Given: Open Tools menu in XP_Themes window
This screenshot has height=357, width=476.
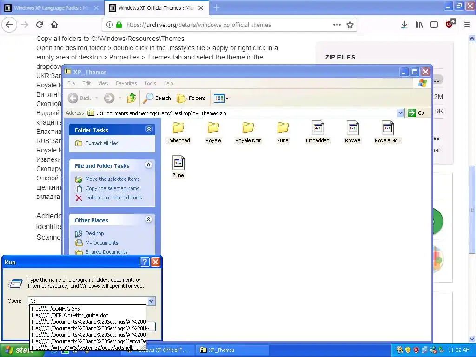Looking at the screenshot, I should coord(150,83).
